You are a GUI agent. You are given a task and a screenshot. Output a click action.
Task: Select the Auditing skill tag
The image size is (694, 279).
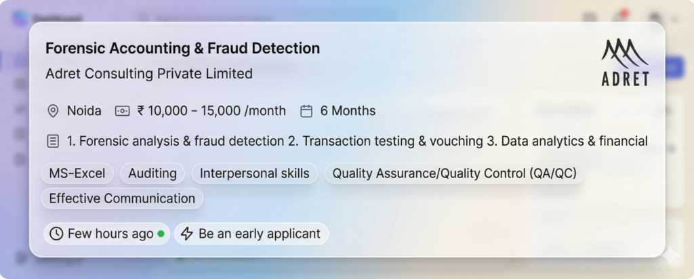coord(152,173)
